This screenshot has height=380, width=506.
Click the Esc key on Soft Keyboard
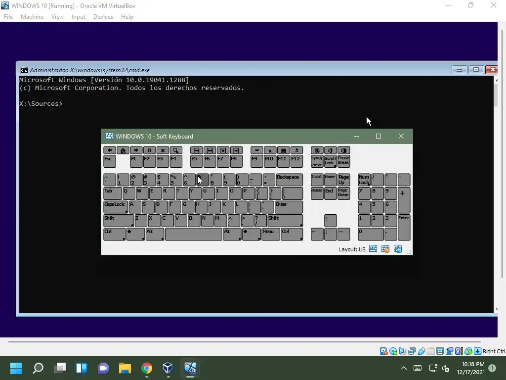click(x=110, y=161)
